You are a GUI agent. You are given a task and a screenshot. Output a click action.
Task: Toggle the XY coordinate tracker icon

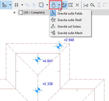pos(4,5)
